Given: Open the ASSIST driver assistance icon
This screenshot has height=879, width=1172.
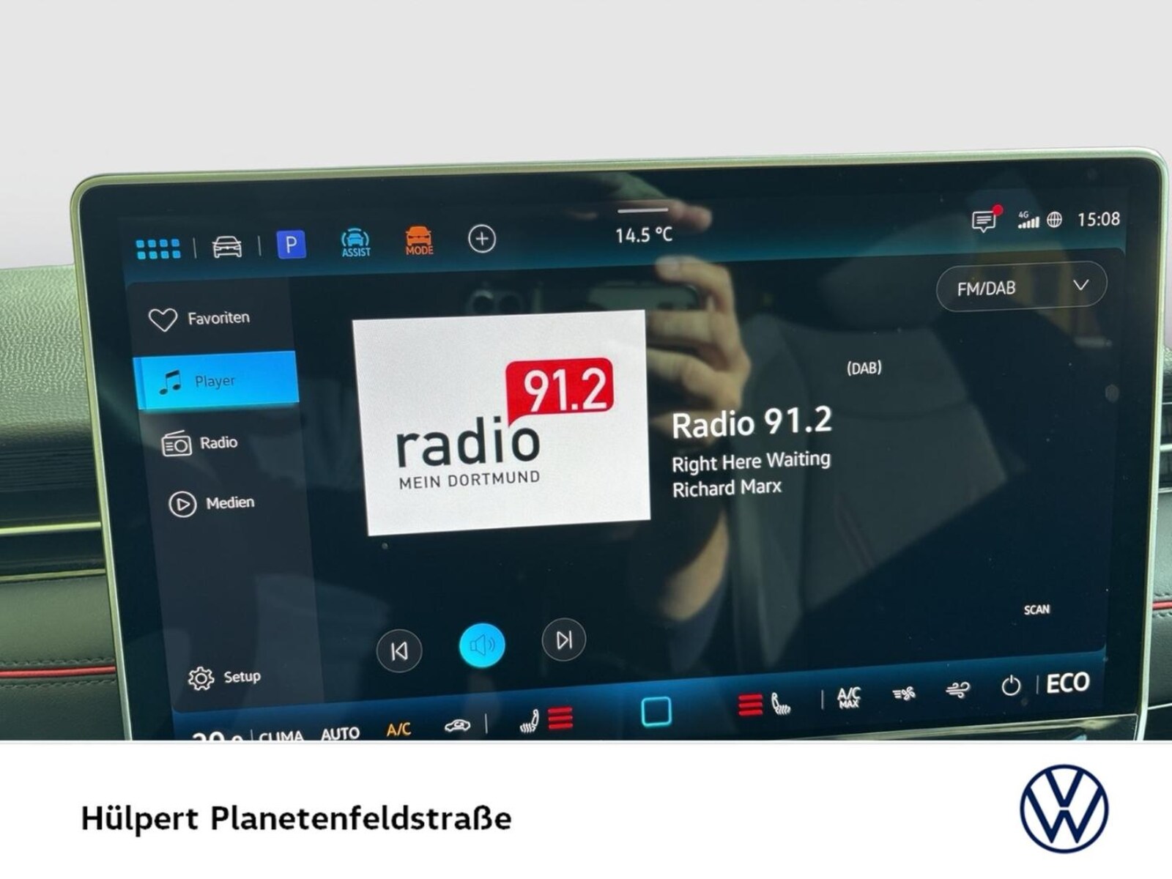Looking at the screenshot, I should [356, 242].
